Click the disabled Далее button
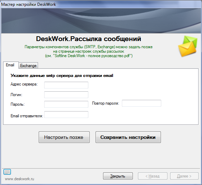Screen dimensions: 202x185 (x=184, y=176)
